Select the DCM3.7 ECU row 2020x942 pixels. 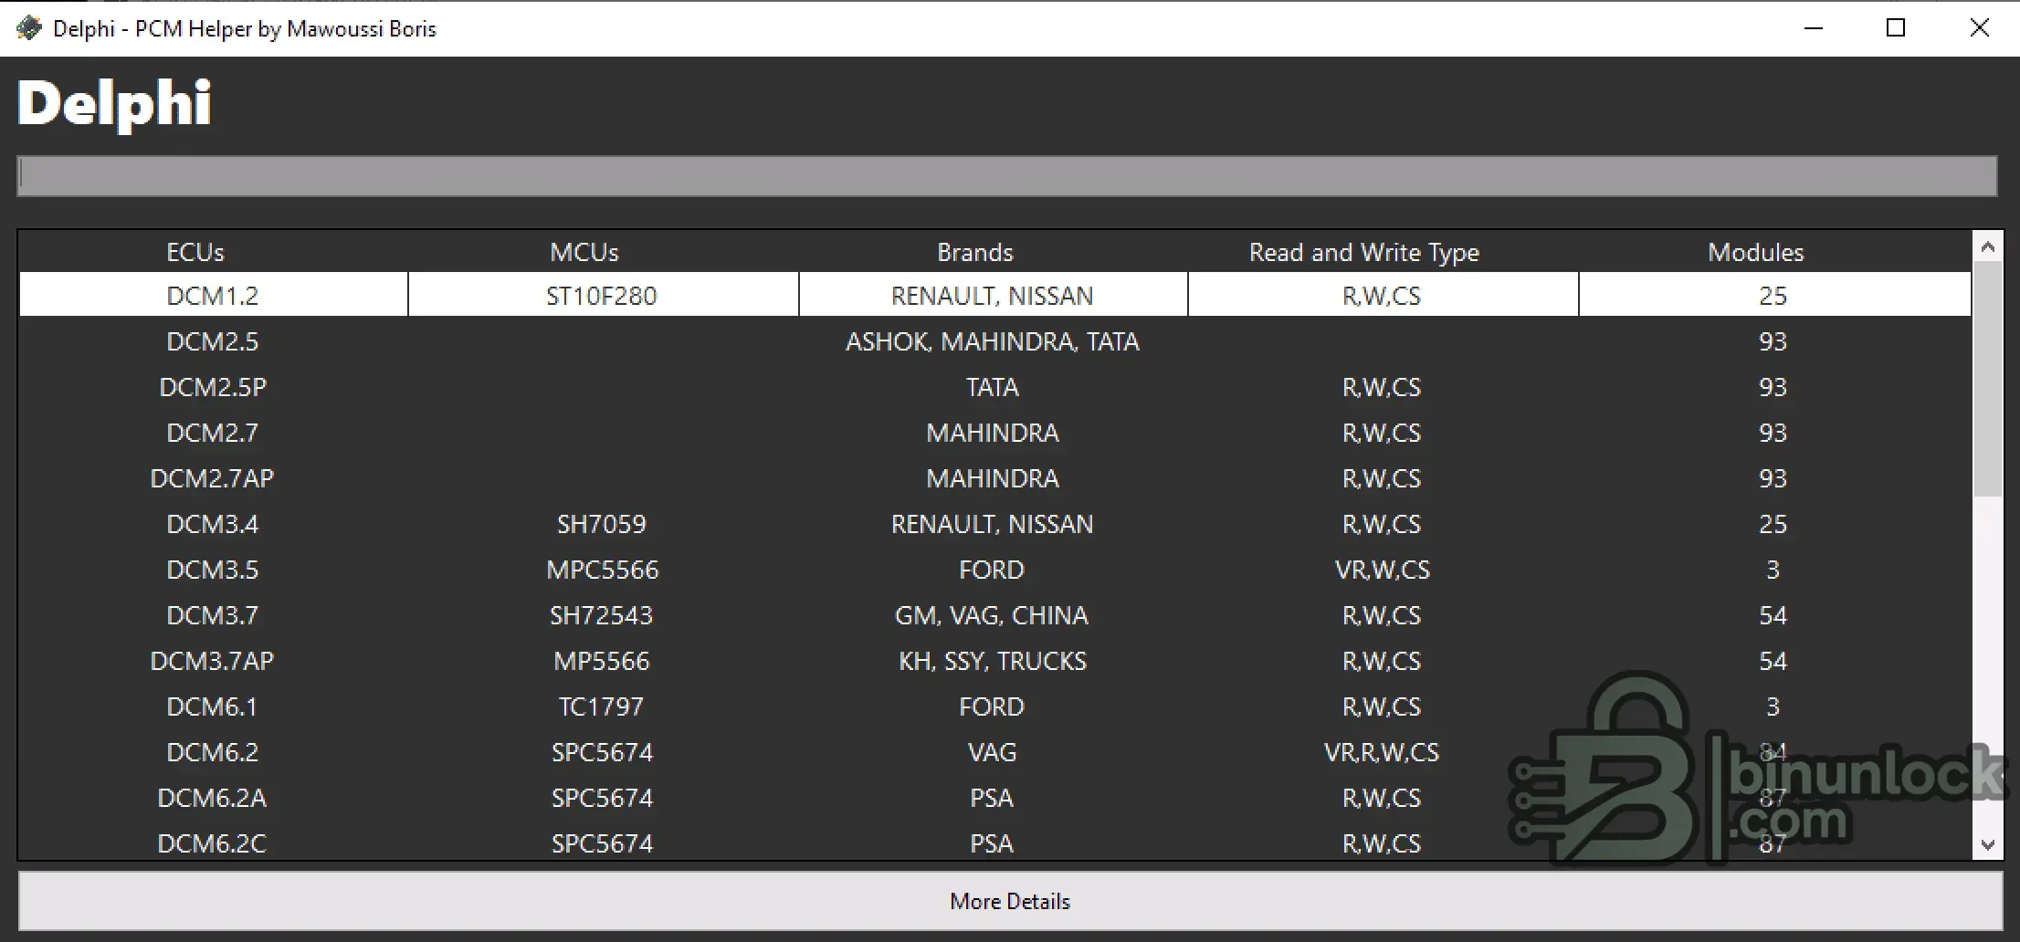tap(994, 615)
